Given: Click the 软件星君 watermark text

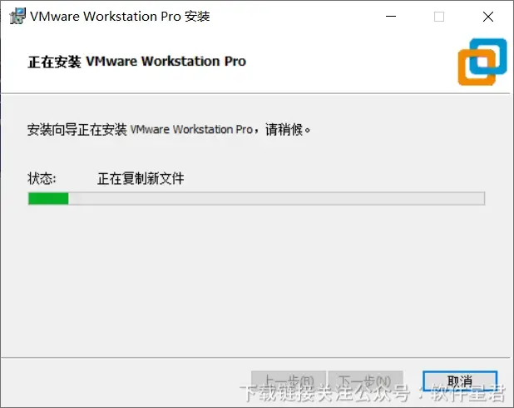Looking at the screenshot, I should (467, 393).
